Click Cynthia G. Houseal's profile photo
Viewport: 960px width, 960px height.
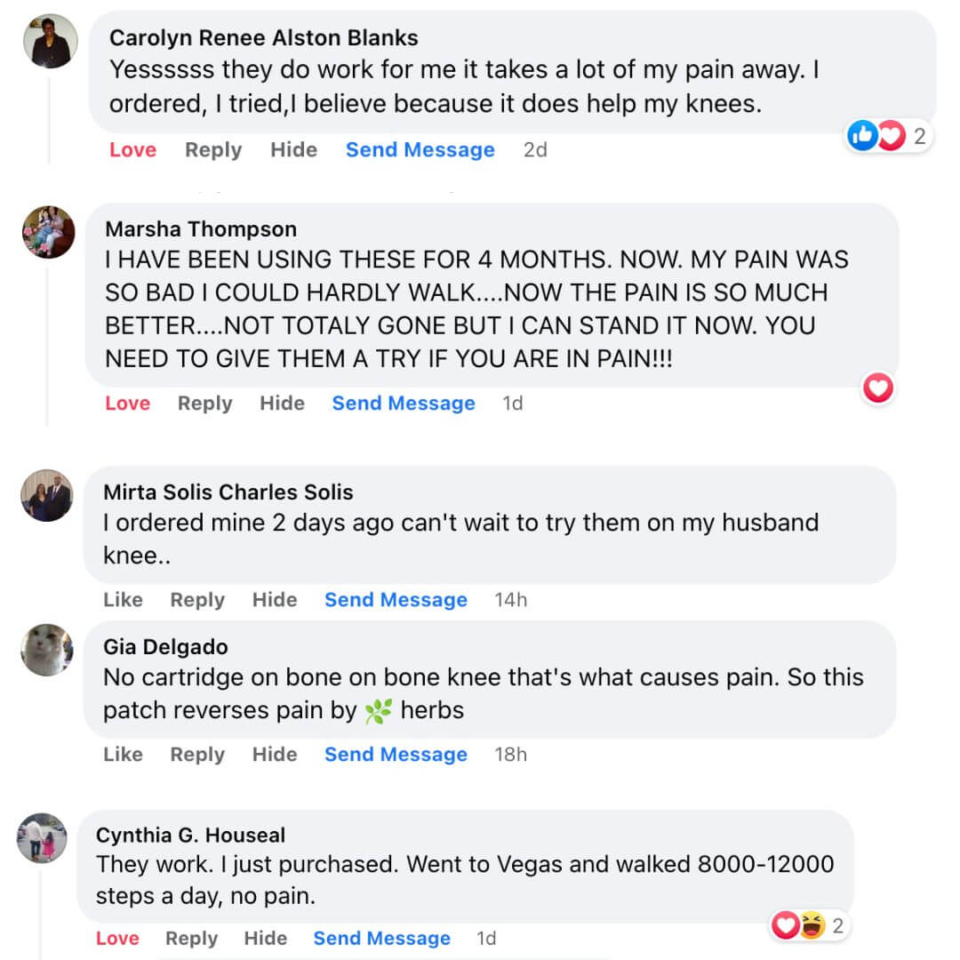pos(43,837)
